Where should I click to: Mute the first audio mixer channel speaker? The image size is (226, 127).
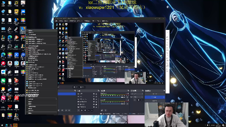coord(124,97)
